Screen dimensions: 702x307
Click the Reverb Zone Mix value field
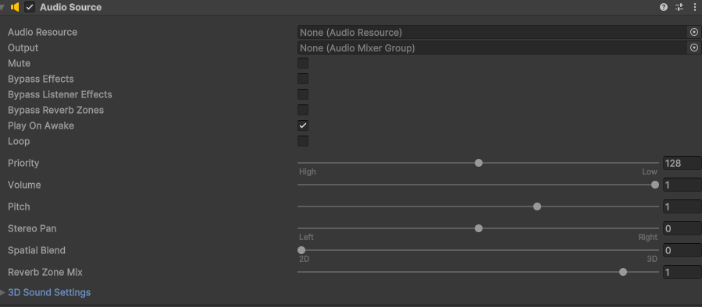pos(682,272)
